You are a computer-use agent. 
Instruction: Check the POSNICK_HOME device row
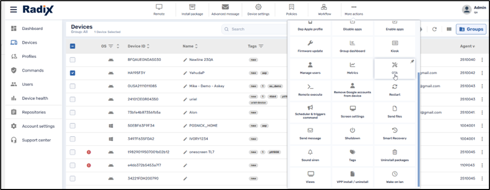point(72,125)
